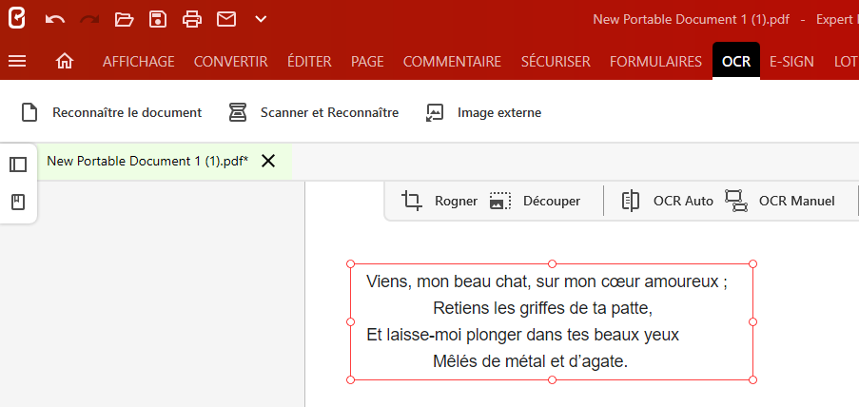The image size is (859, 407).
Task: Click the OCR Manuel icon
Action: point(736,201)
